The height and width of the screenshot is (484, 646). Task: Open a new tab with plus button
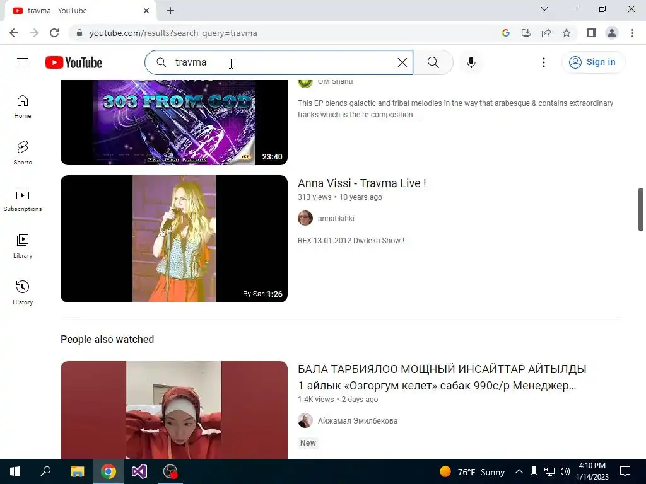170,11
